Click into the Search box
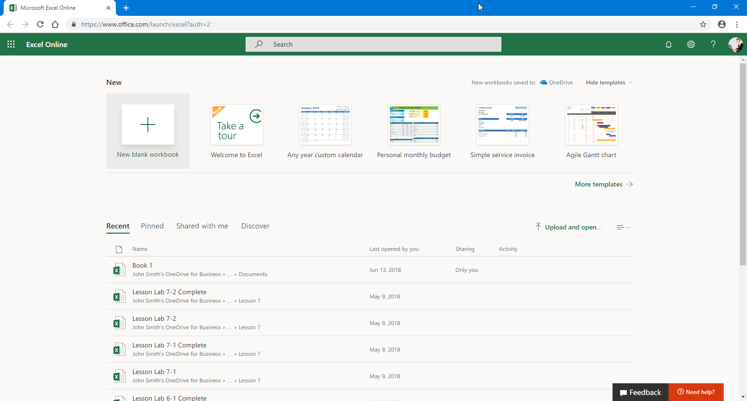The width and height of the screenshot is (747, 401). pyautogui.click(x=373, y=44)
